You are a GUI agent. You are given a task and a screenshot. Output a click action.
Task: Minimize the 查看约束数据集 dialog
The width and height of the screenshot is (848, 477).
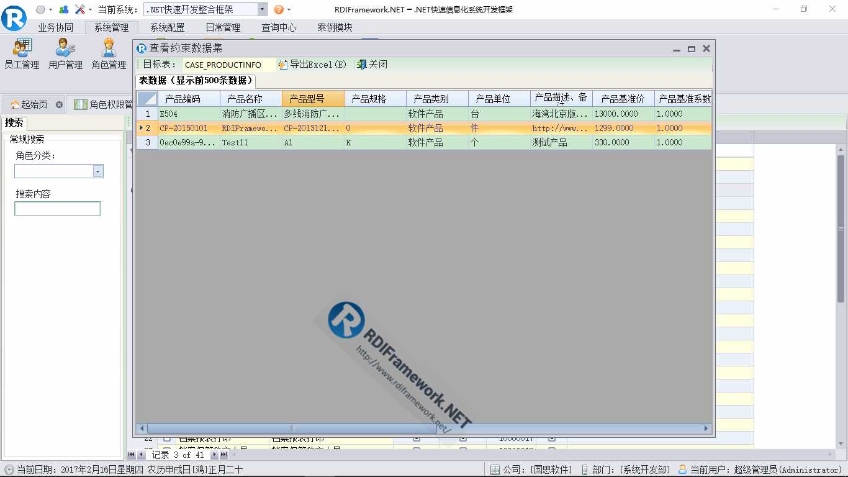tap(677, 48)
